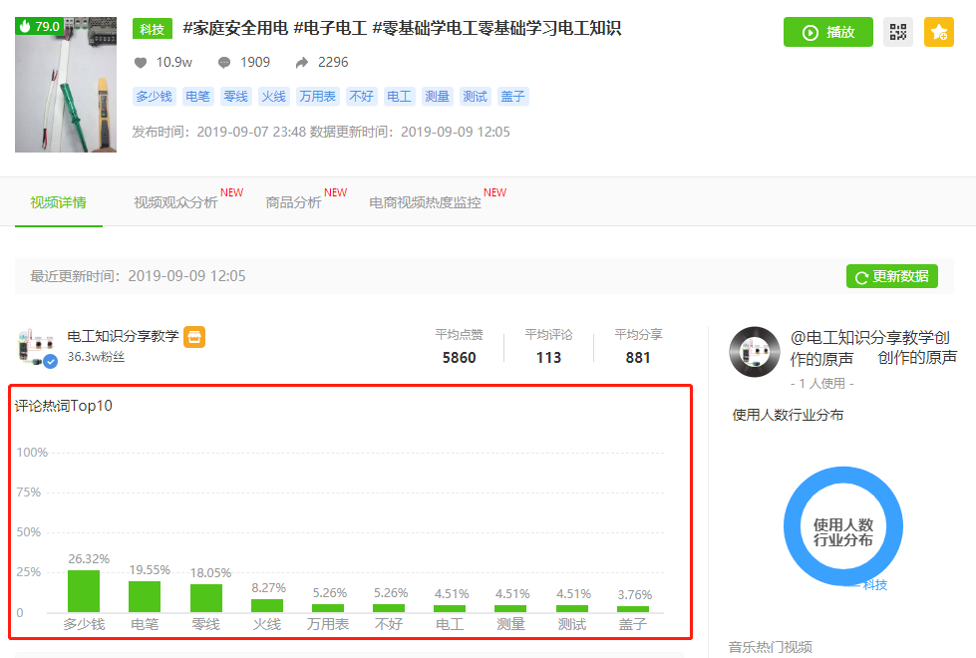This screenshot has height=658, width=976.
Task: Click the 更新数据 button
Action: point(892,276)
